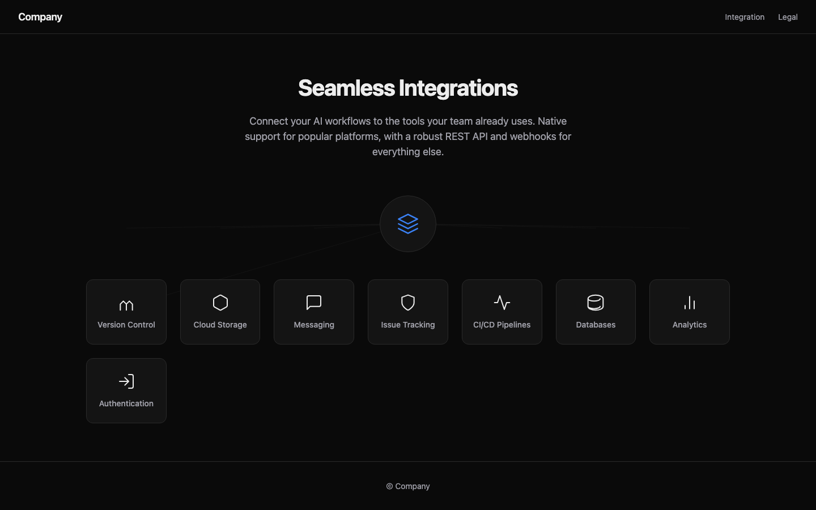
Task: Click the paragraph starting 'Connect your AI workflows'
Action: coord(408,136)
